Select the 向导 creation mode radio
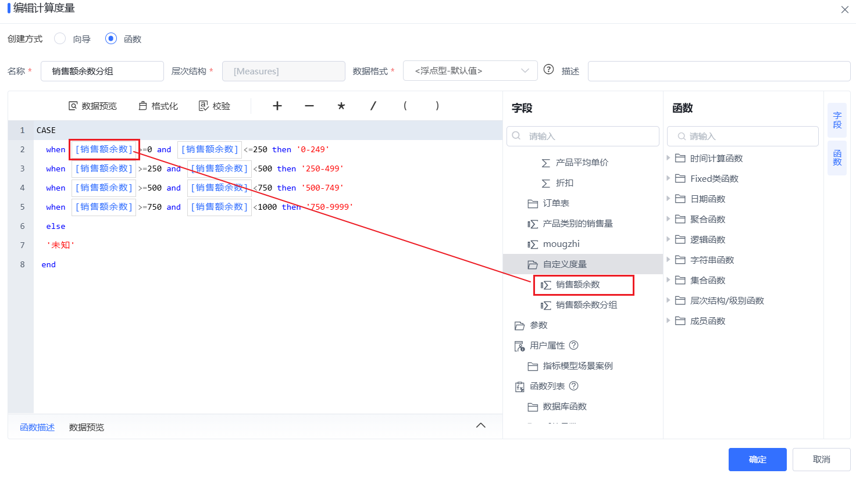856x477 pixels. tap(59, 38)
